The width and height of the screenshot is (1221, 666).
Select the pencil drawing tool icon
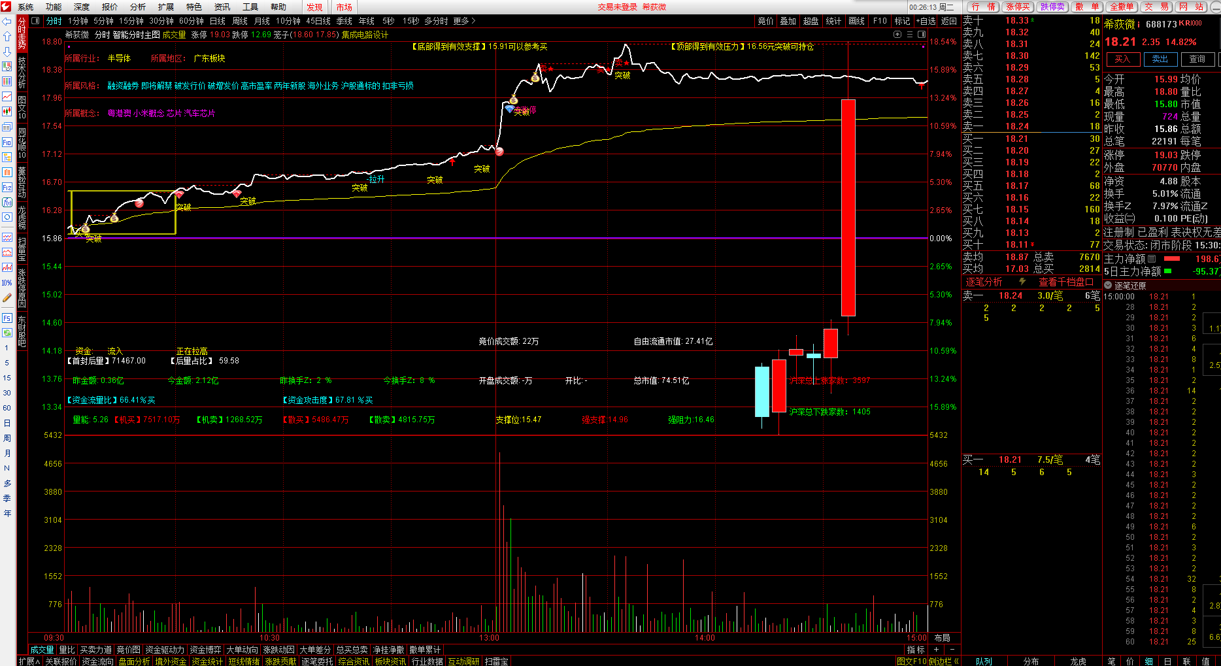click(x=7, y=298)
